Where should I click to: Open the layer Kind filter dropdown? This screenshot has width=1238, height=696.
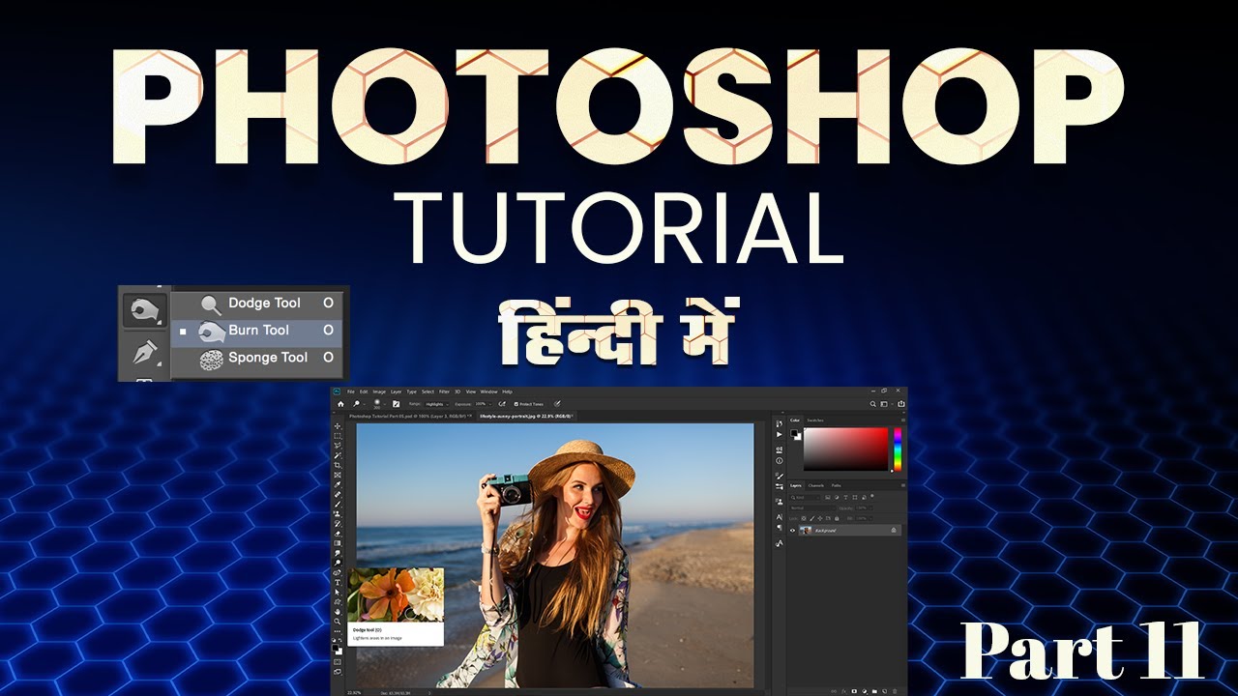pos(805,498)
